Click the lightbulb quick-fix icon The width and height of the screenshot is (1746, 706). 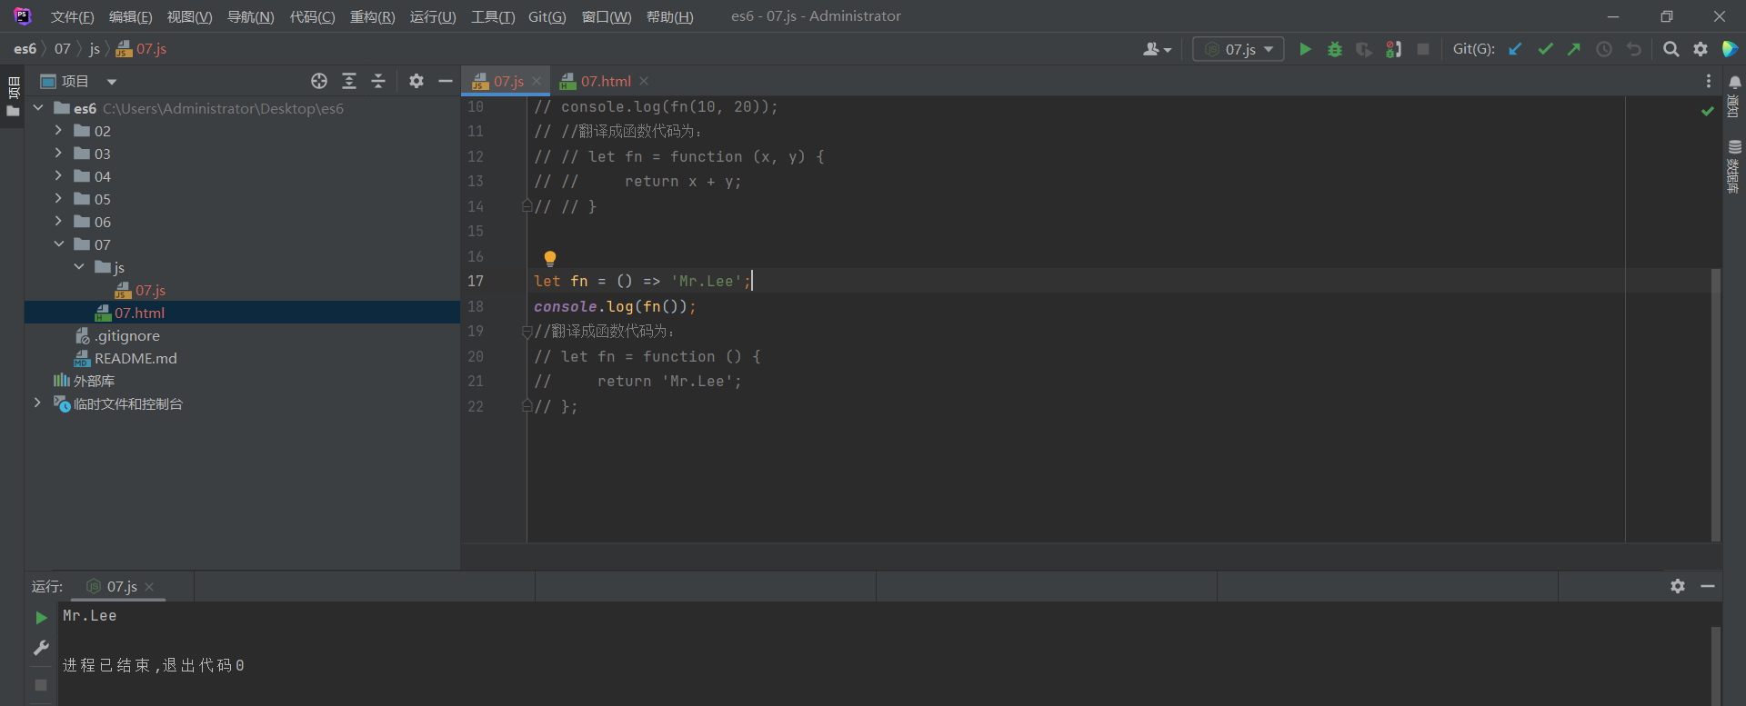click(x=549, y=258)
